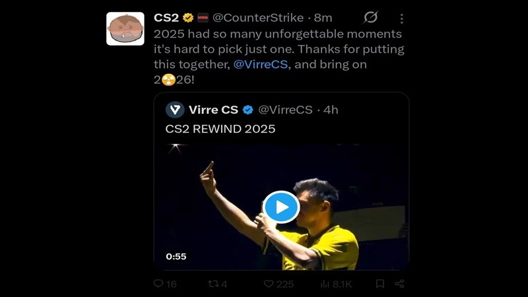The height and width of the screenshot is (297, 528).
Task: Click the Grok icon beside the timestamp
Action: [x=371, y=18]
